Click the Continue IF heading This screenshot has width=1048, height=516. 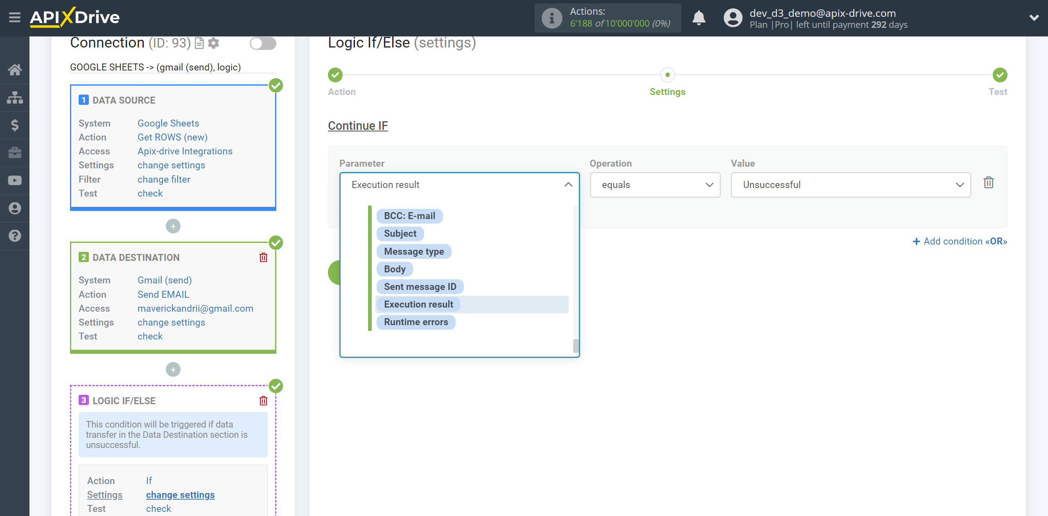[x=358, y=126]
